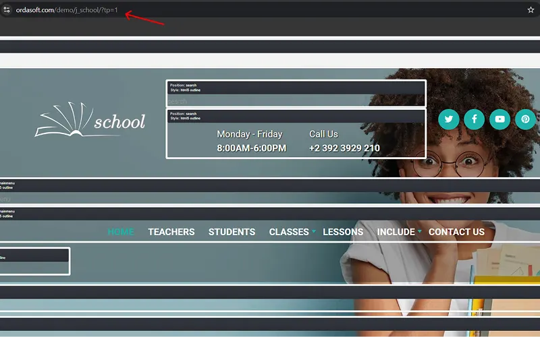Click the Monday - Friday text

tap(250, 134)
